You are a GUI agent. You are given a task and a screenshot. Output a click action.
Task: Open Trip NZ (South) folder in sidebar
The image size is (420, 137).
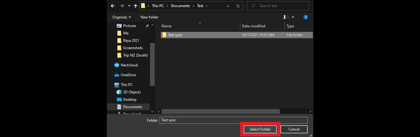(135, 55)
